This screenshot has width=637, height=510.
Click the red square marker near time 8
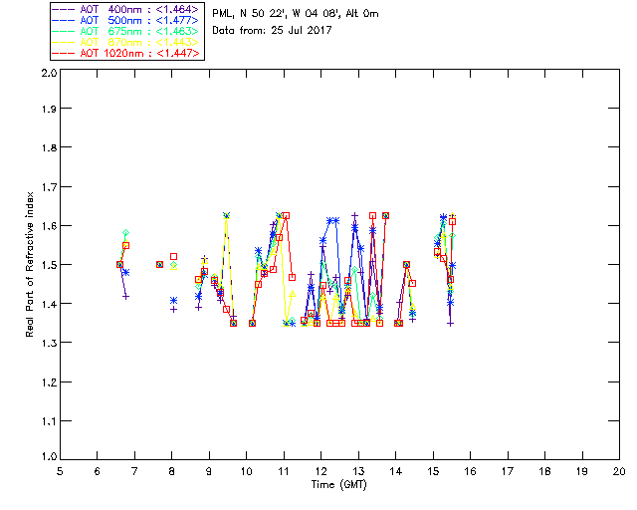point(173,257)
